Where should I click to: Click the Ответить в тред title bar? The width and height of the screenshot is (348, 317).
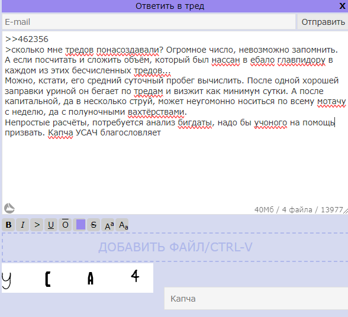pyautogui.click(x=170, y=6)
